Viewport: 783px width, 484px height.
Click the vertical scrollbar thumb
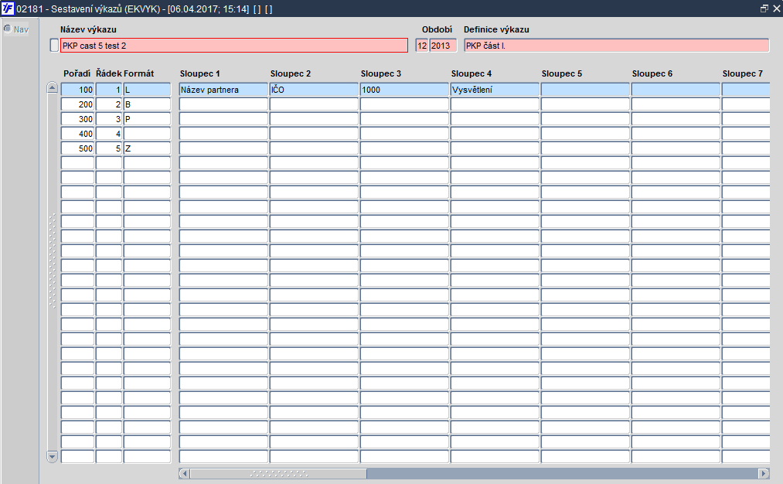(x=53, y=261)
